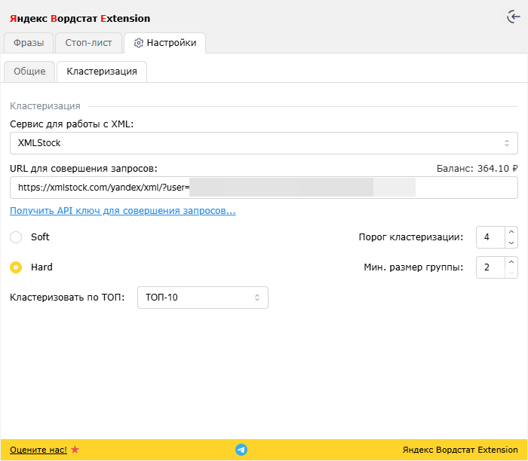This screenshot has width=528, height=461.
Task: Open the Стоп-лист tab
Action: point(88,43)
